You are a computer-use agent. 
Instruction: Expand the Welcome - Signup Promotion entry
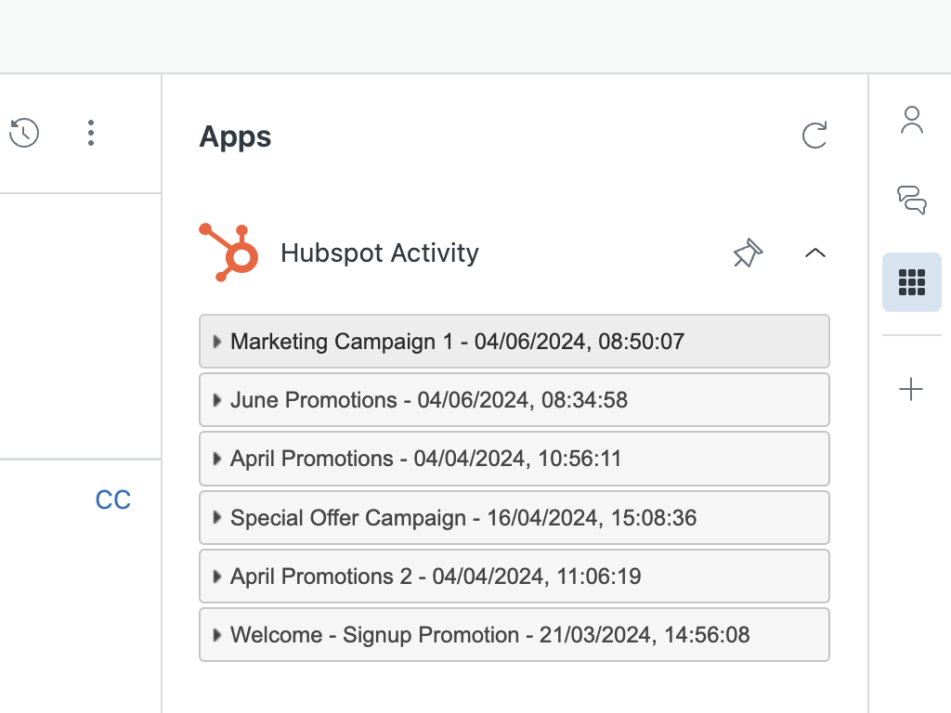pos(216,635)
